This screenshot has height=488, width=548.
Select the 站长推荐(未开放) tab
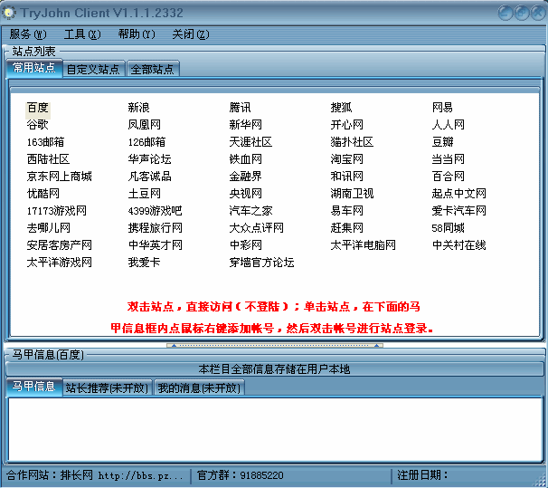(108, 388)
